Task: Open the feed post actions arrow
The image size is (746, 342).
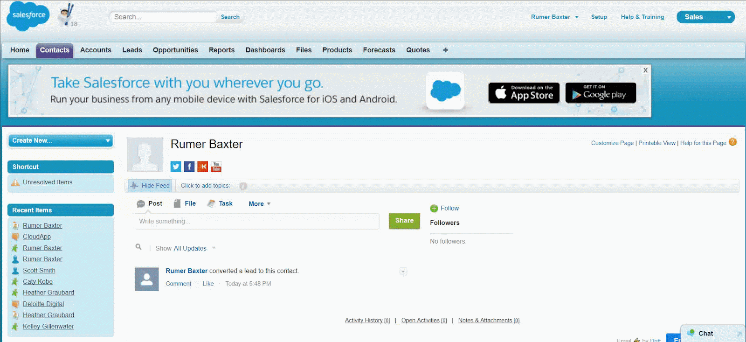Action: click(403, 272)
